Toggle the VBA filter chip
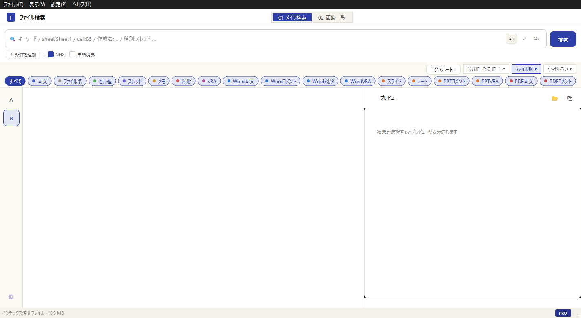 pyautogui.click(x=209, y=81)
